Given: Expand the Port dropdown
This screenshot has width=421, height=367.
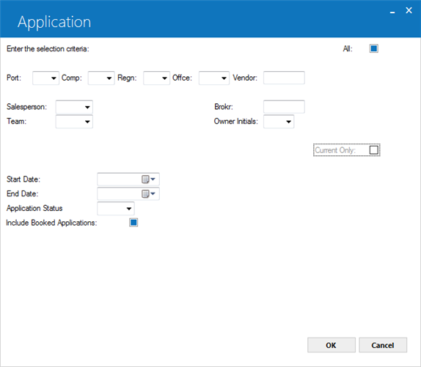Looking at the screenshot, I should click(x=45, y=78).
